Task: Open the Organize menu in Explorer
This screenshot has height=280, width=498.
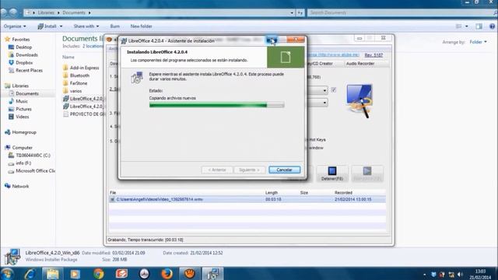Action: click(15, 26)
